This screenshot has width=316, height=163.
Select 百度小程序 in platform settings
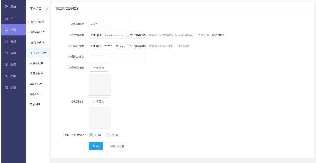[36, 63]
